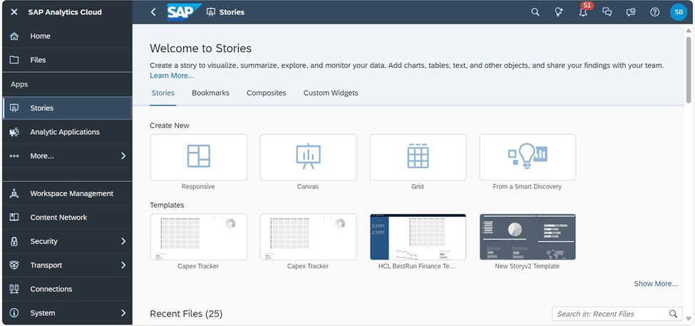695x326 pixels.
Task: Click the Transport label in sidebar
Action: [46, 265]
